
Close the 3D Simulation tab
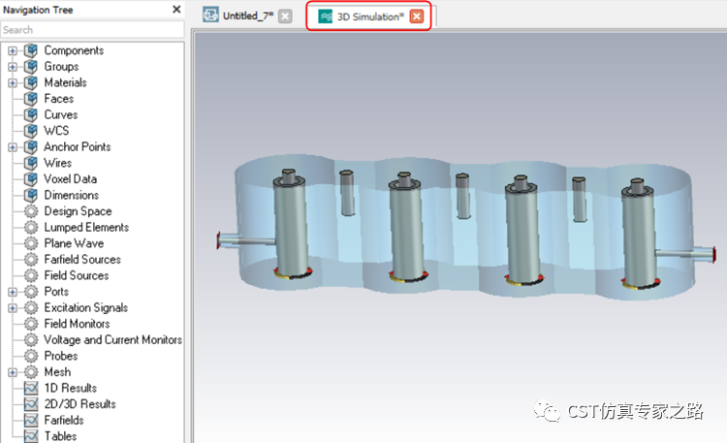pos(417,16)
